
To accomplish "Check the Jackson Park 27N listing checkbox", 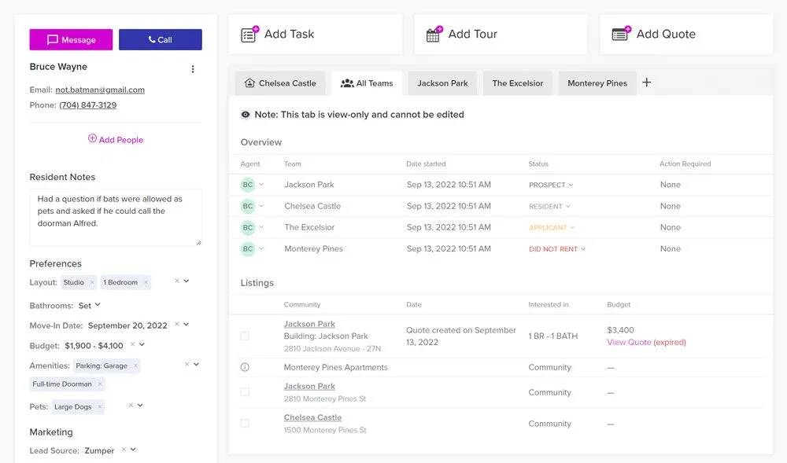I will (245, 336).
